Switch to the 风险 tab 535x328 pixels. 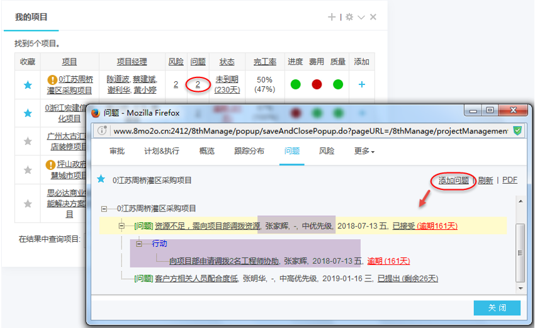(327, 151)
